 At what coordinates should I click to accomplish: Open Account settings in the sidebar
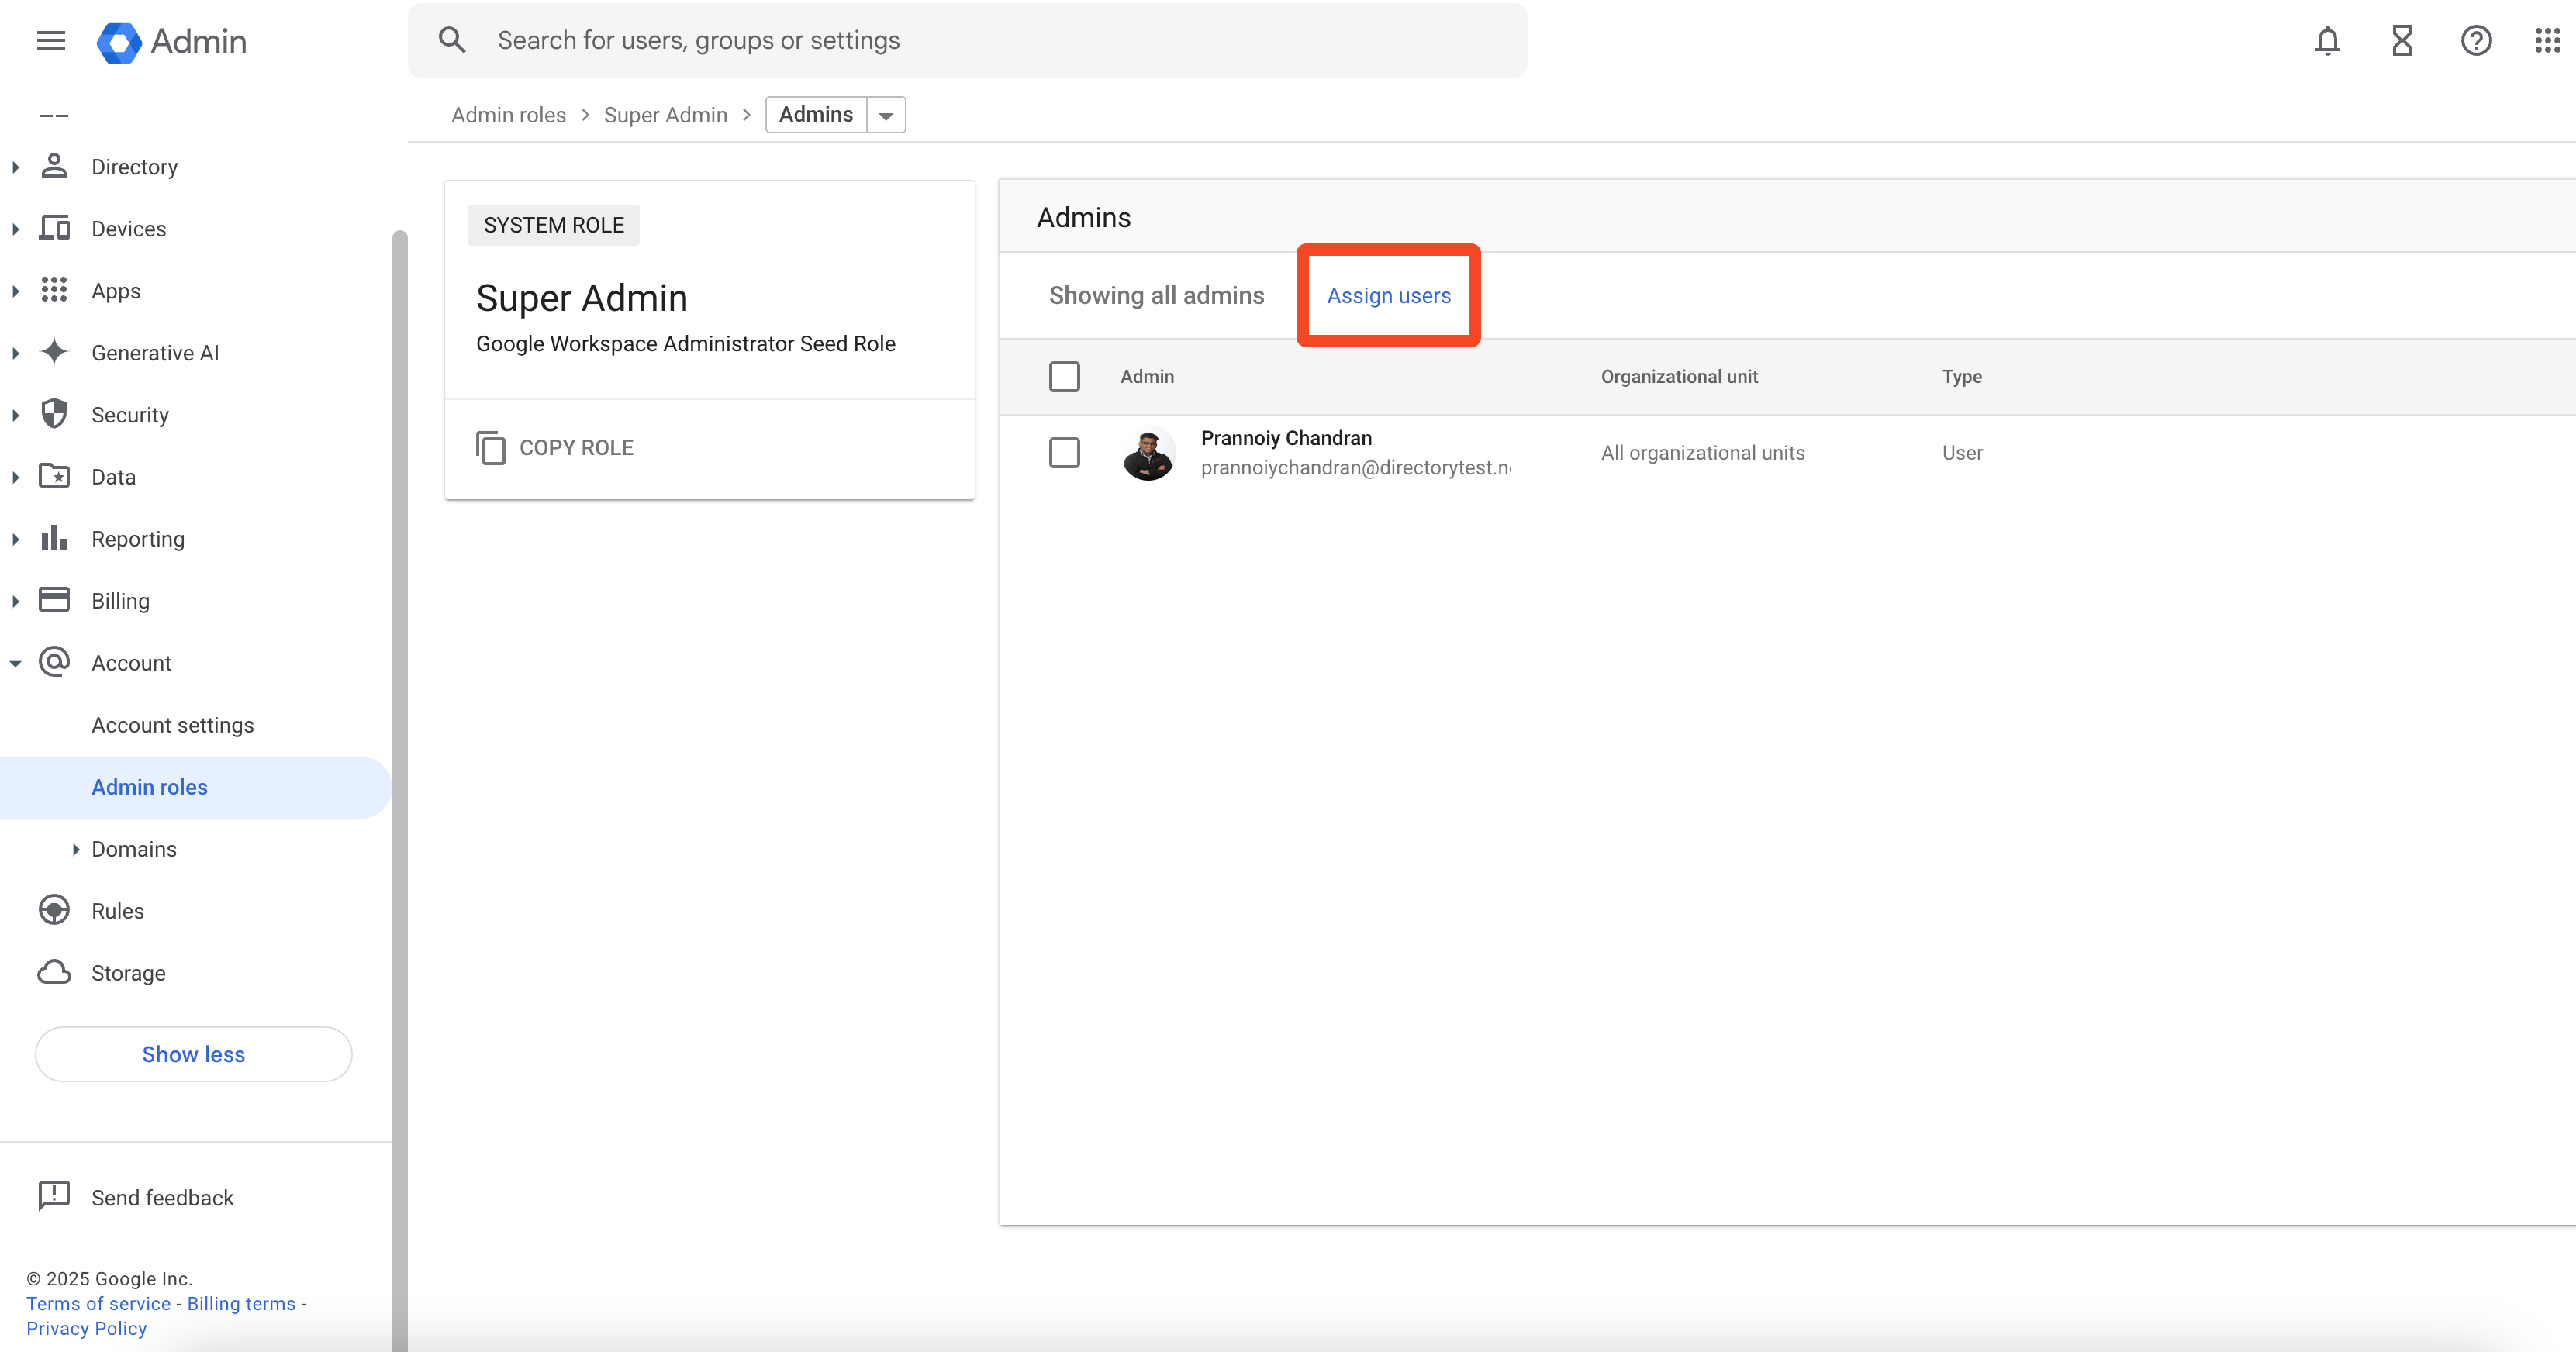pos(173,725)
